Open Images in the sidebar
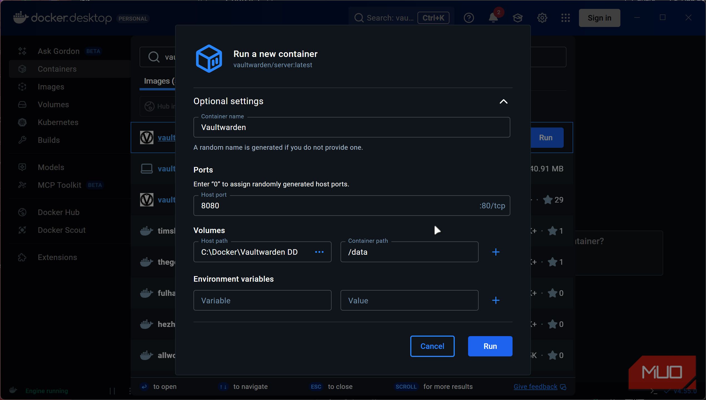 point(69,87)
